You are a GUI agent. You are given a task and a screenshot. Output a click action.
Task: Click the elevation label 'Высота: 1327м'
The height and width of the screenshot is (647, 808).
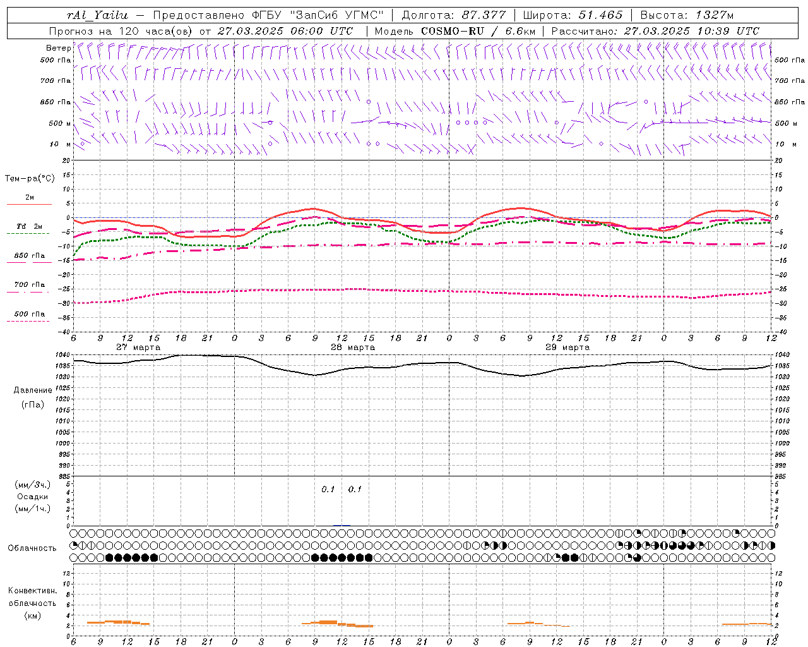click(687, 15)
